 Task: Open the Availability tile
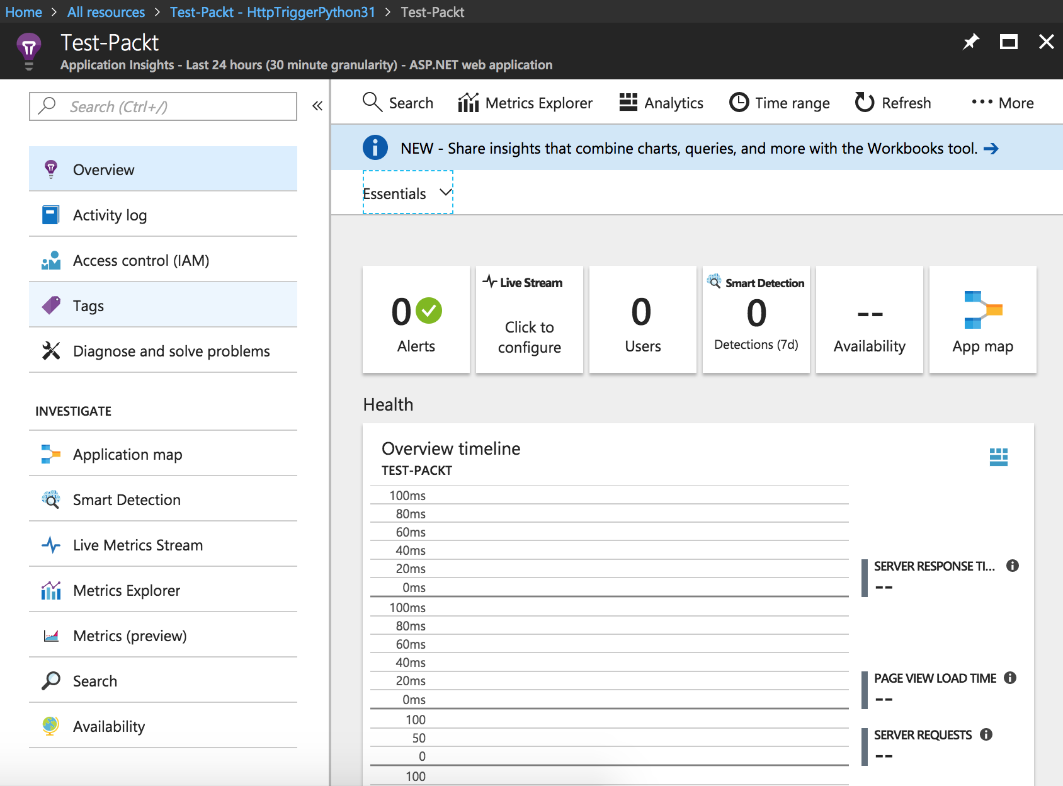(870, 319)
